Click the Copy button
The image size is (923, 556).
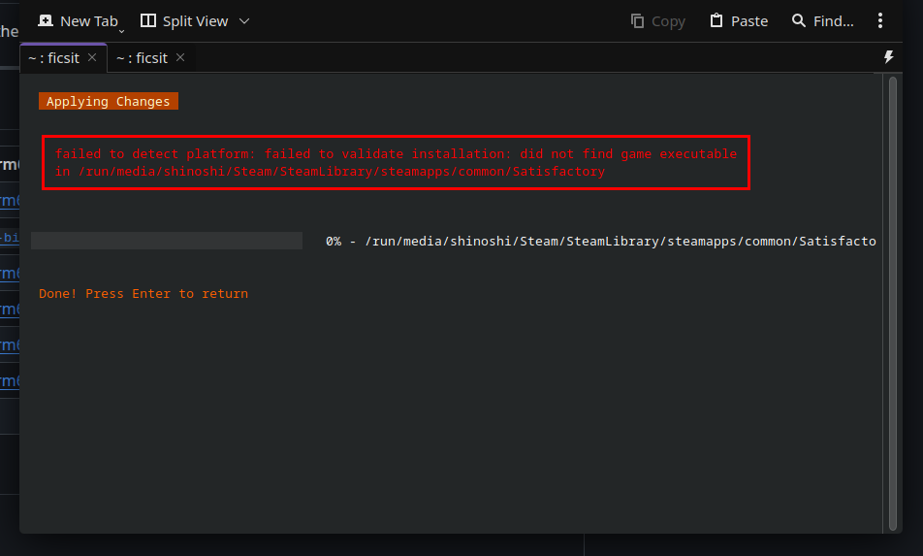coord(658,21)
